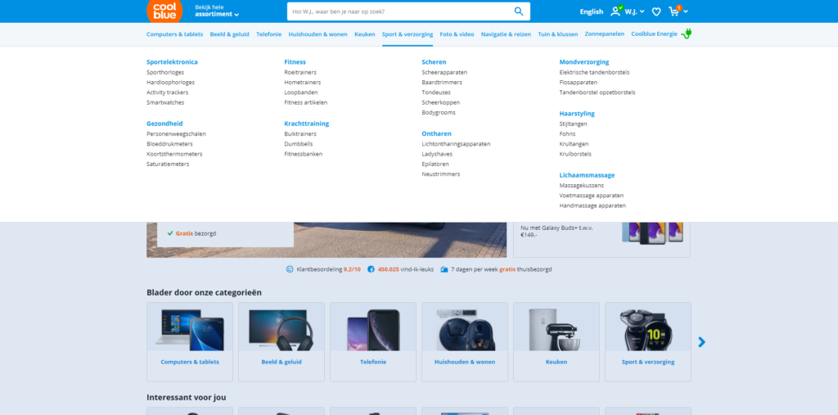
Task: Go to Smartwatches
Action: tap(165, 102)
